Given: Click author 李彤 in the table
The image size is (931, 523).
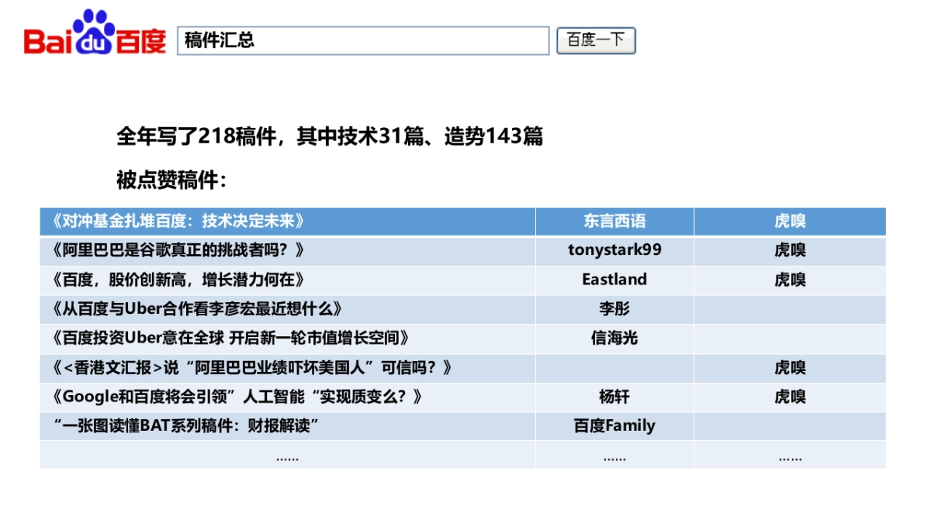Looking at the screenshot, I should pos(614,308).
